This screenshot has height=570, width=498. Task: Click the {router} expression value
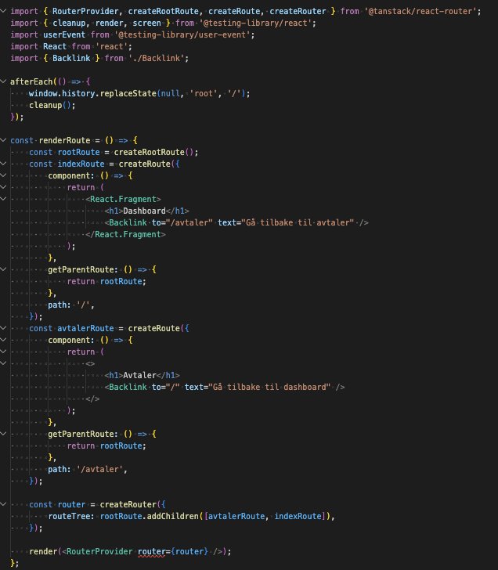pyautogui.click(x=189, y=551)
